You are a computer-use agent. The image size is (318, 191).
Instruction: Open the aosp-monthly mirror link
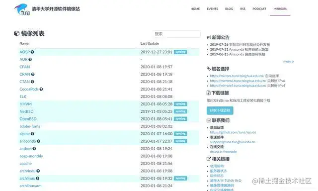coord(31,156)
